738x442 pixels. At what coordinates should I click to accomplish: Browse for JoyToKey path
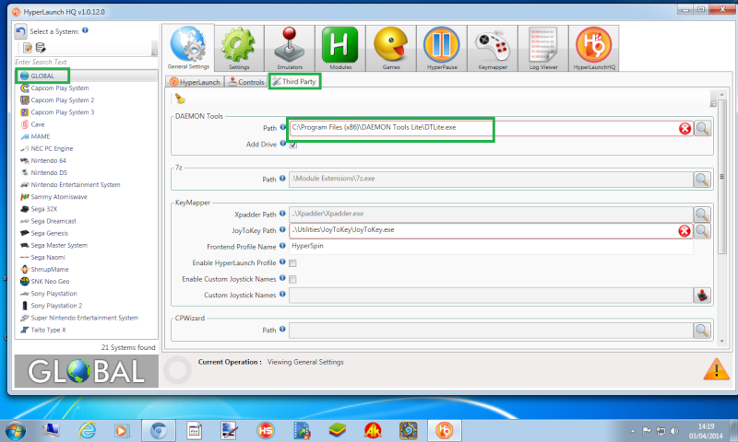[x=702, y=230]
